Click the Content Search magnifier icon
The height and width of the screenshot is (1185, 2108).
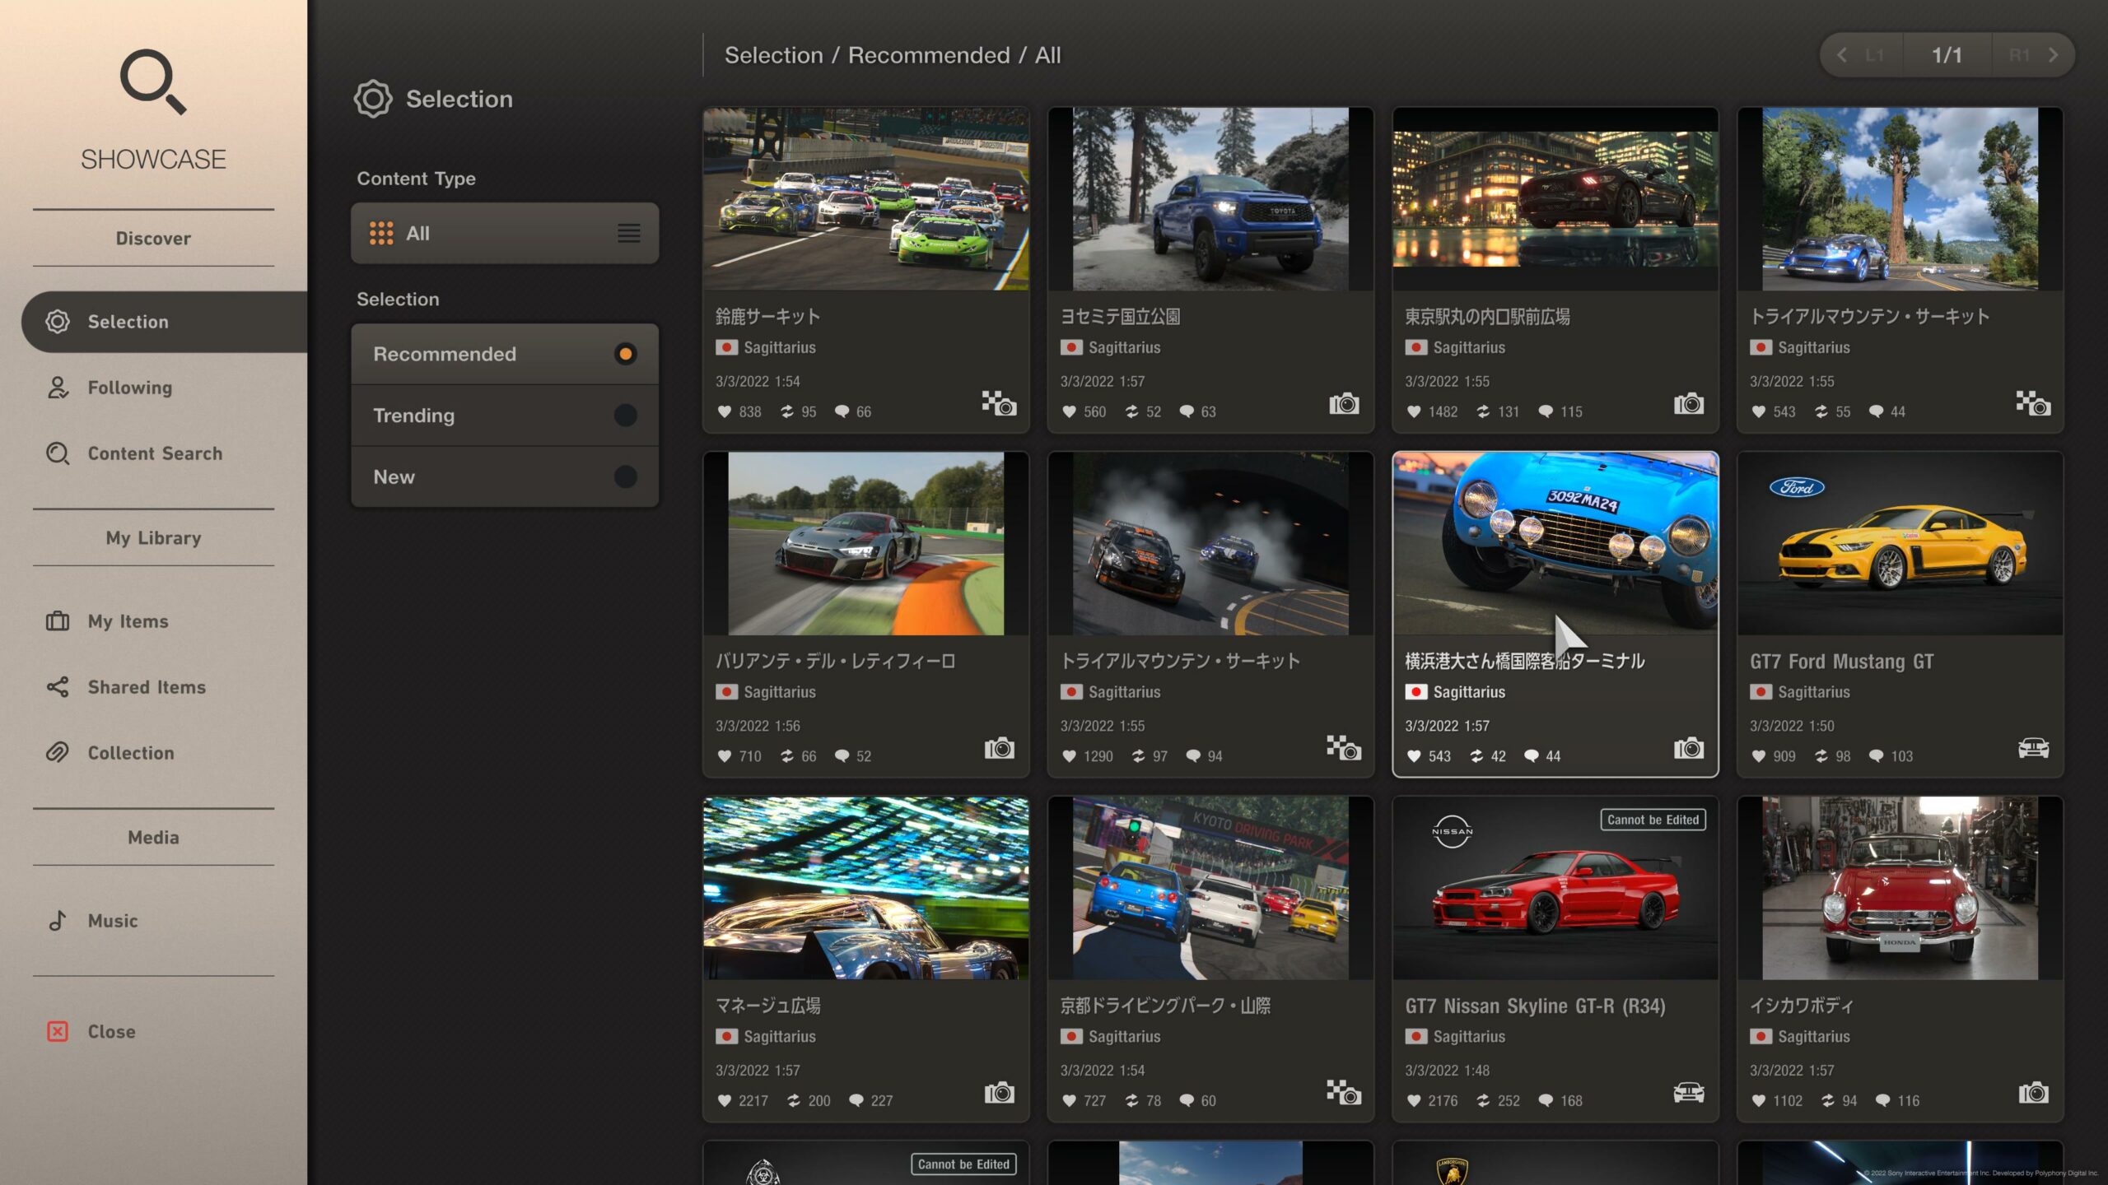pyautogui.click(x=58, y=453)
